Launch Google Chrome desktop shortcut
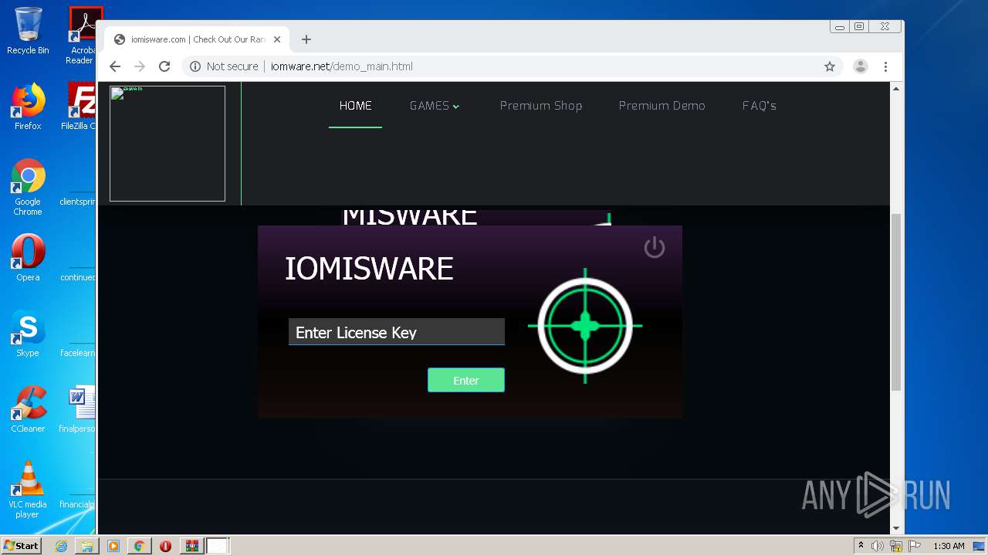988x556 pixels. pos(28,187)
